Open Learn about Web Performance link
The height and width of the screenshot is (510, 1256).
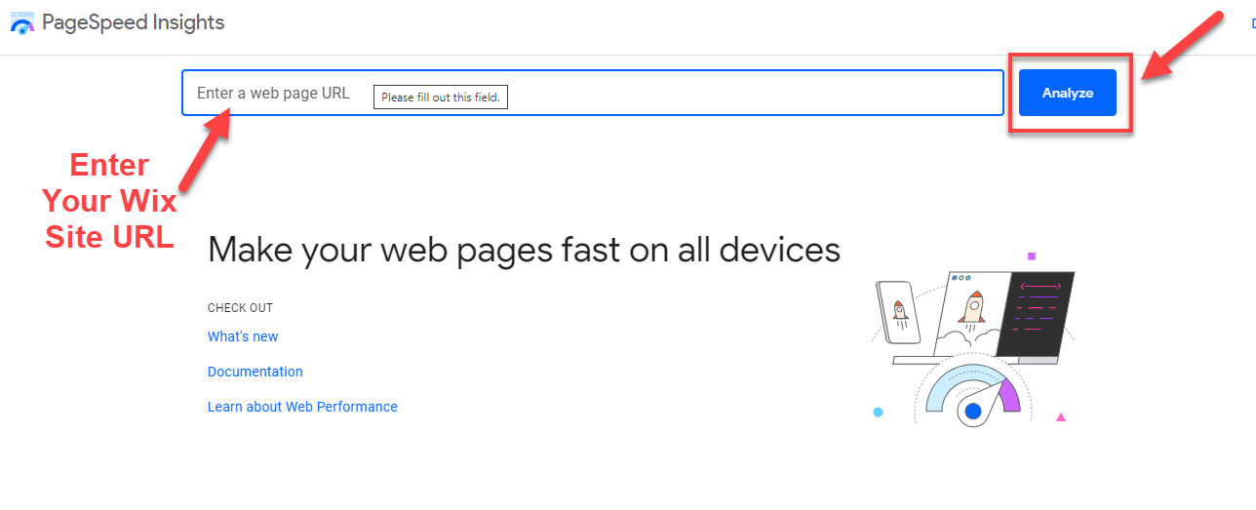coord(302,407)
